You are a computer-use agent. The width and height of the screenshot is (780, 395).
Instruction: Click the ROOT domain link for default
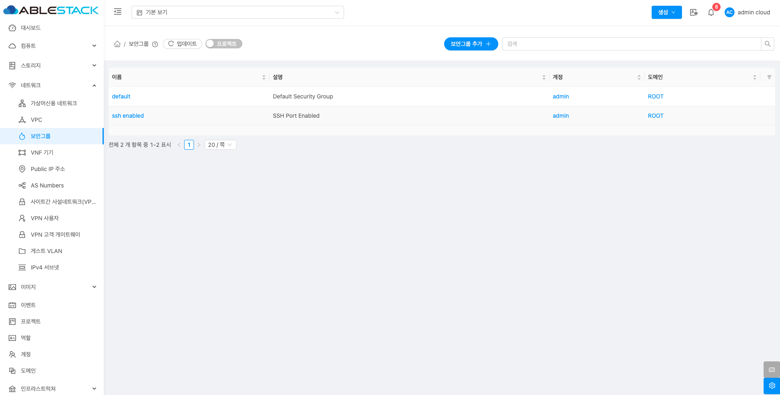(x=656, y=96)
